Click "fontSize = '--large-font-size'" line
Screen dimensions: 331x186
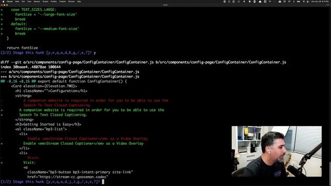coord(46,14)
